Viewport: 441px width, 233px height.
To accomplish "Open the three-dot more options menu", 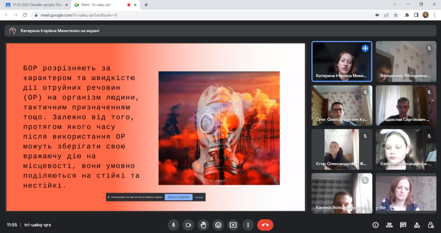I will [x=248, y=225].
